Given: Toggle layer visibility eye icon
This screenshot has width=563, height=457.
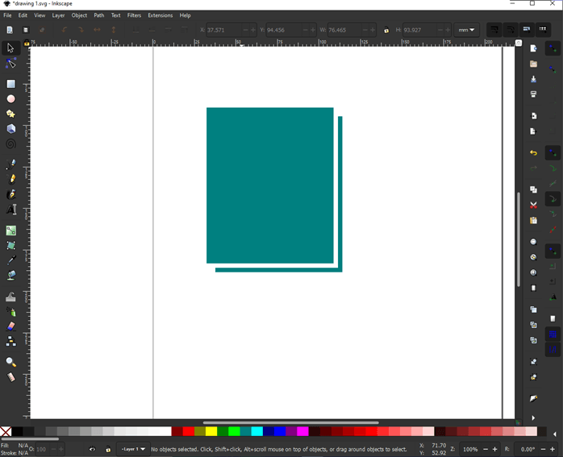Looking at the screenshot, I should [x=92, y=450].
